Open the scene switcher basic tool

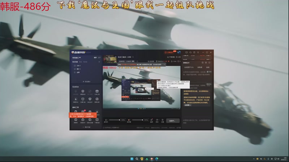90,120
